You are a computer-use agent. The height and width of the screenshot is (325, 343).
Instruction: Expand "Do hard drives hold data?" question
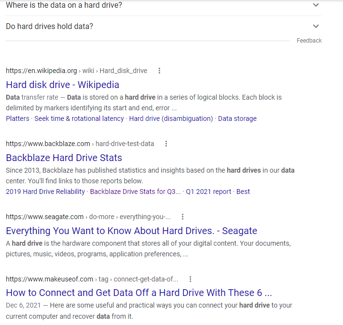tap(164, 26)
